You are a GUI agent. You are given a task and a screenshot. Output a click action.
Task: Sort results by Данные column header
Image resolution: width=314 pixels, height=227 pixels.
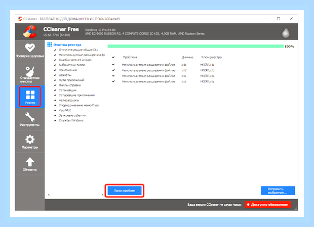pos(187,57)
